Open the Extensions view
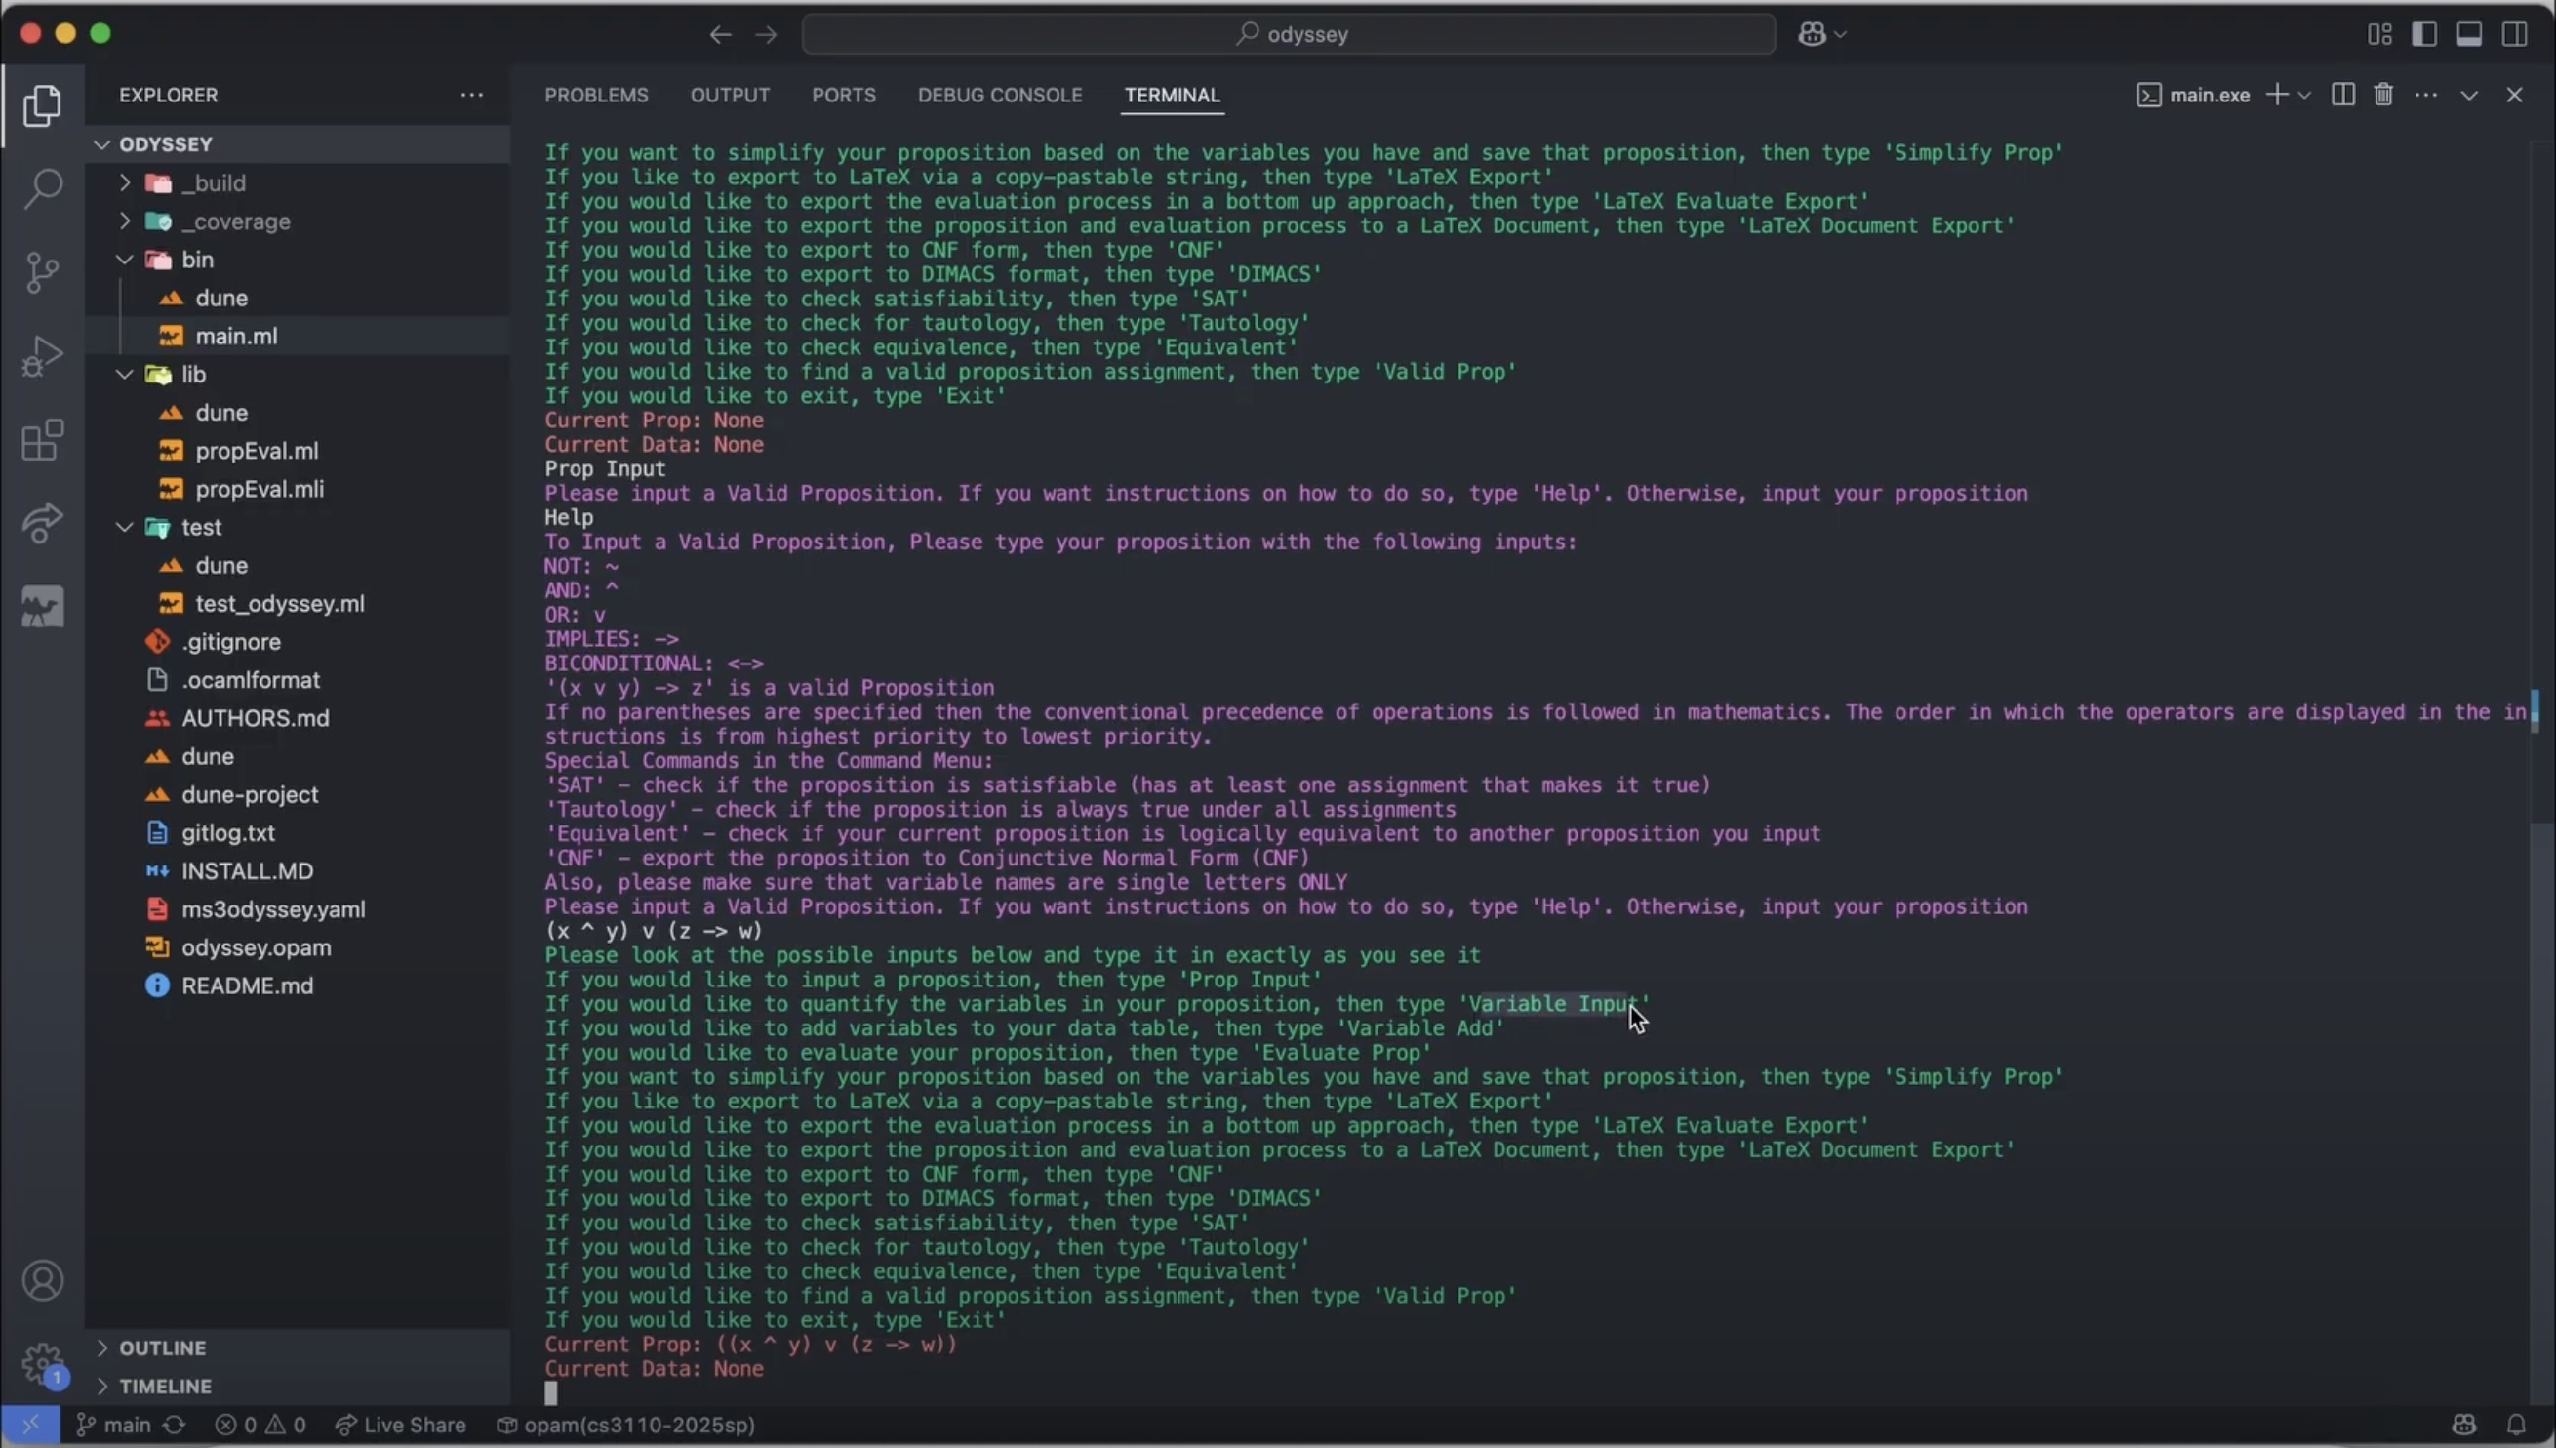The height and width of the screenshot is (1448, 2556). click(x=42, y=439)
